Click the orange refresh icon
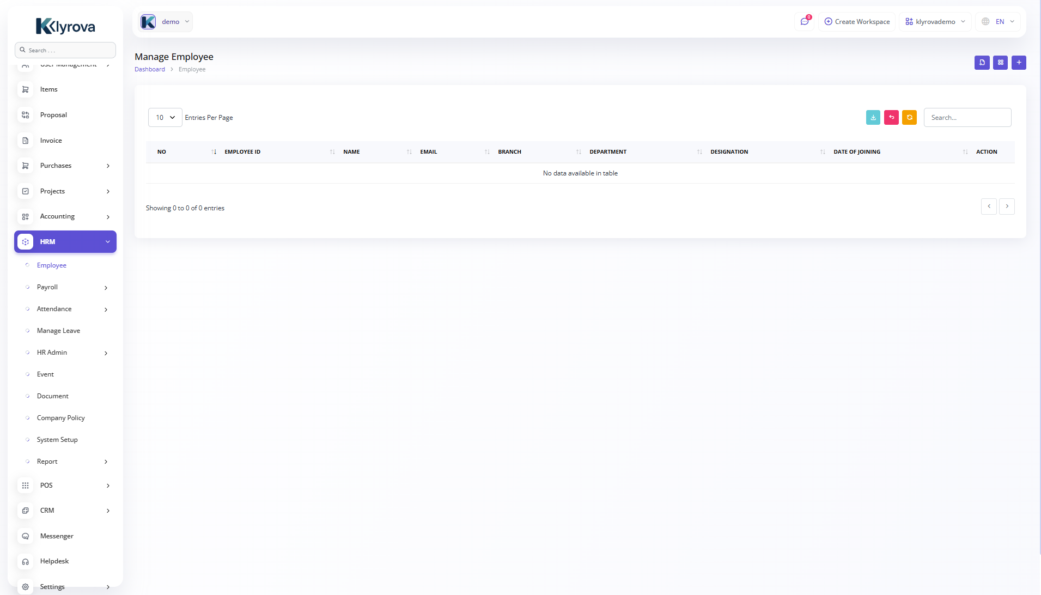The height and width of the screenshot is (595, 1041). 909,118
